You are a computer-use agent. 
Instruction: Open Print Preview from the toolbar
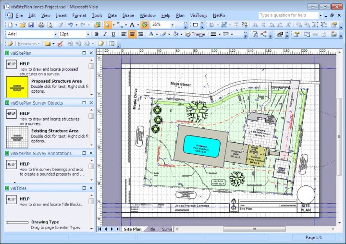coord(49,24)
